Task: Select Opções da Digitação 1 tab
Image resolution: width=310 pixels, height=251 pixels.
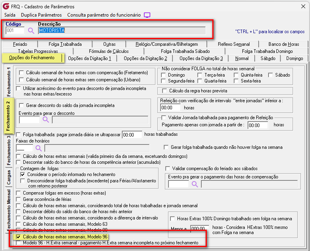Action: 89,58
